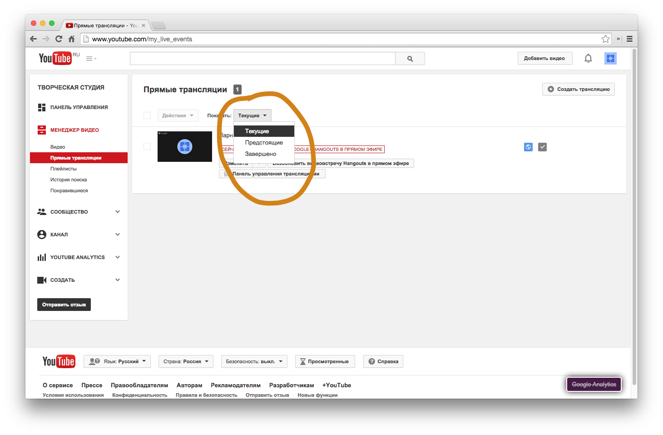Select the broadcast row checkbox
The image size is (663, 435).
tap(147, 146)
